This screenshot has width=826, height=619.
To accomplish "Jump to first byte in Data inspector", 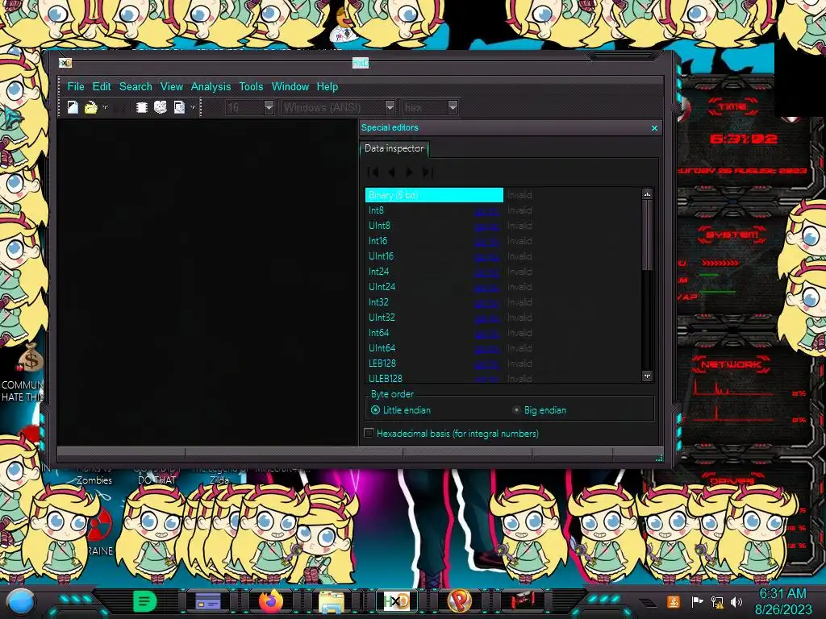I will click(373, 172).
